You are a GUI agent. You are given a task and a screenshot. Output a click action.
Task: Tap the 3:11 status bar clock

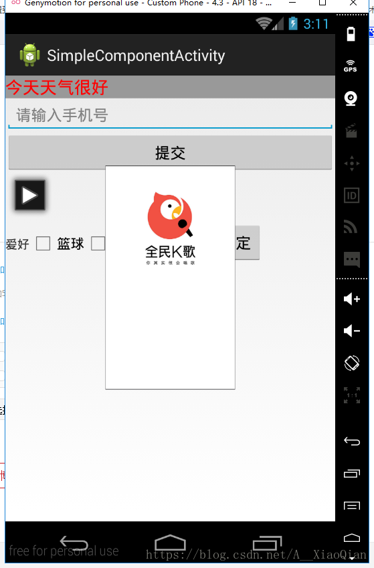pos(316,24)
